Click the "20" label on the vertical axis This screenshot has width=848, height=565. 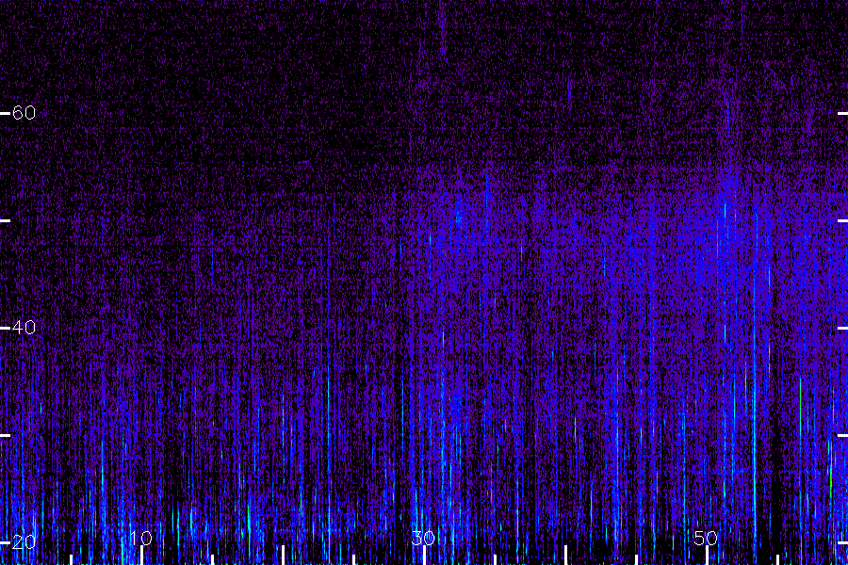pos(24,541)
